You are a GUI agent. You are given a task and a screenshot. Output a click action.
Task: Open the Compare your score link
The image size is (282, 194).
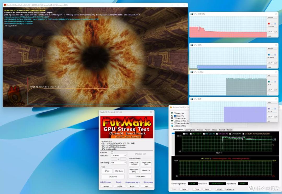pyautogui.click(x=132, y=182)
